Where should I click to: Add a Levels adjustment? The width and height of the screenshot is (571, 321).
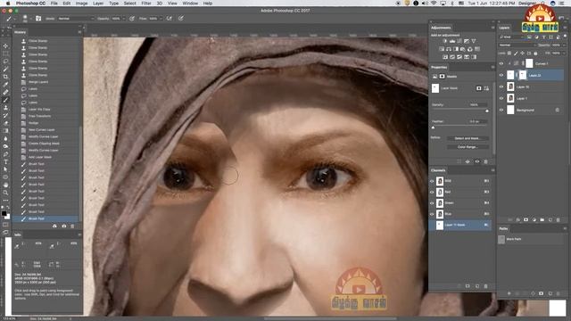pos(452,41)
